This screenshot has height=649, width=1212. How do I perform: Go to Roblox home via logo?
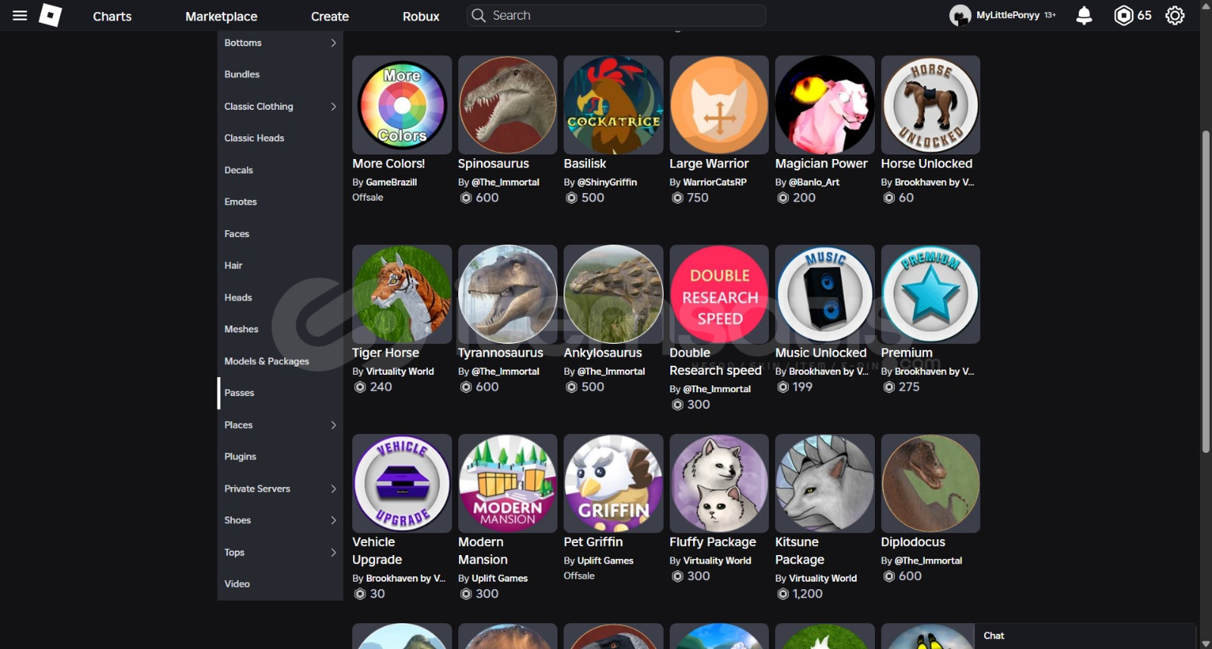50,15
